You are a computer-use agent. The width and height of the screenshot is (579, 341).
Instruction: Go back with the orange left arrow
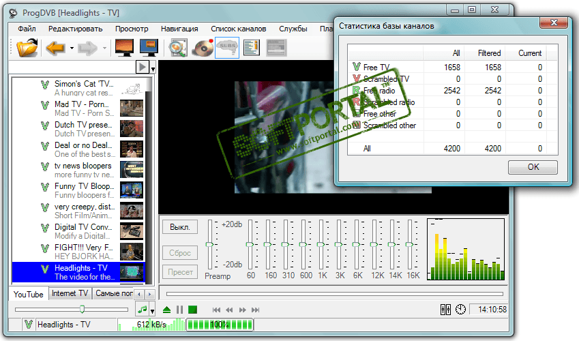tap(55, 48)
